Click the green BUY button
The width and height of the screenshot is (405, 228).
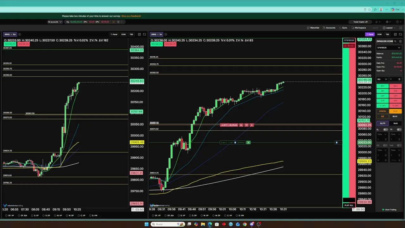click(x=383, y=86)
